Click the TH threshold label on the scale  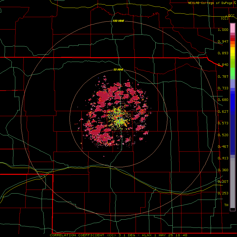(226, 205)
